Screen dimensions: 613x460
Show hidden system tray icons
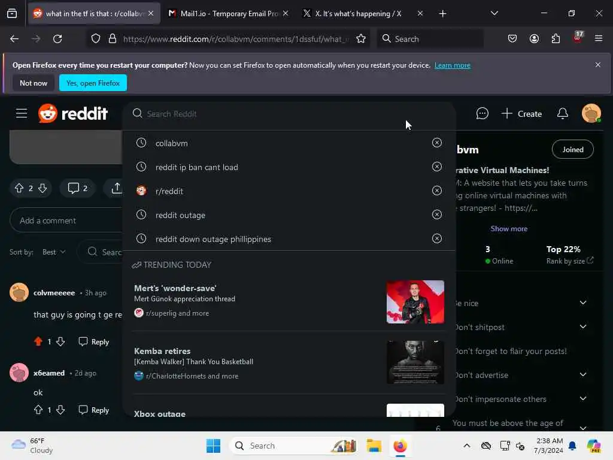point(467,446)
